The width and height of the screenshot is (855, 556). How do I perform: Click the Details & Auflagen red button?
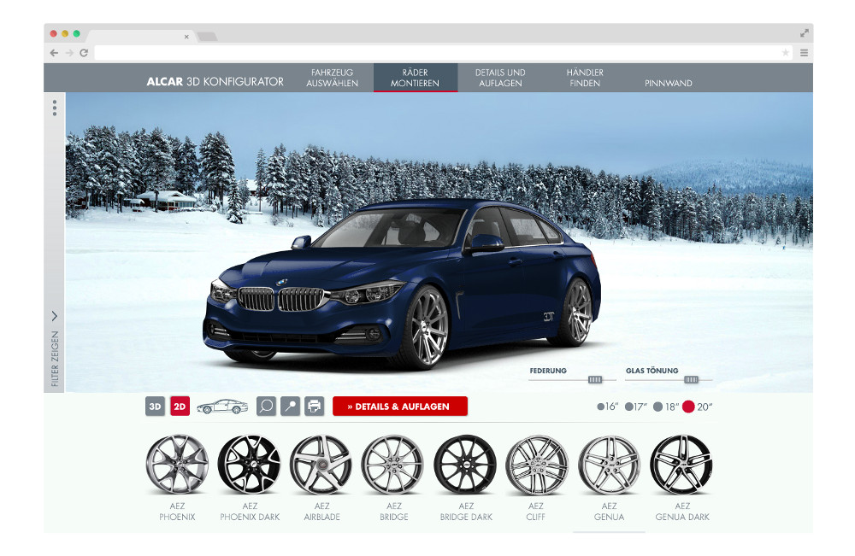[x=399, y=407]
